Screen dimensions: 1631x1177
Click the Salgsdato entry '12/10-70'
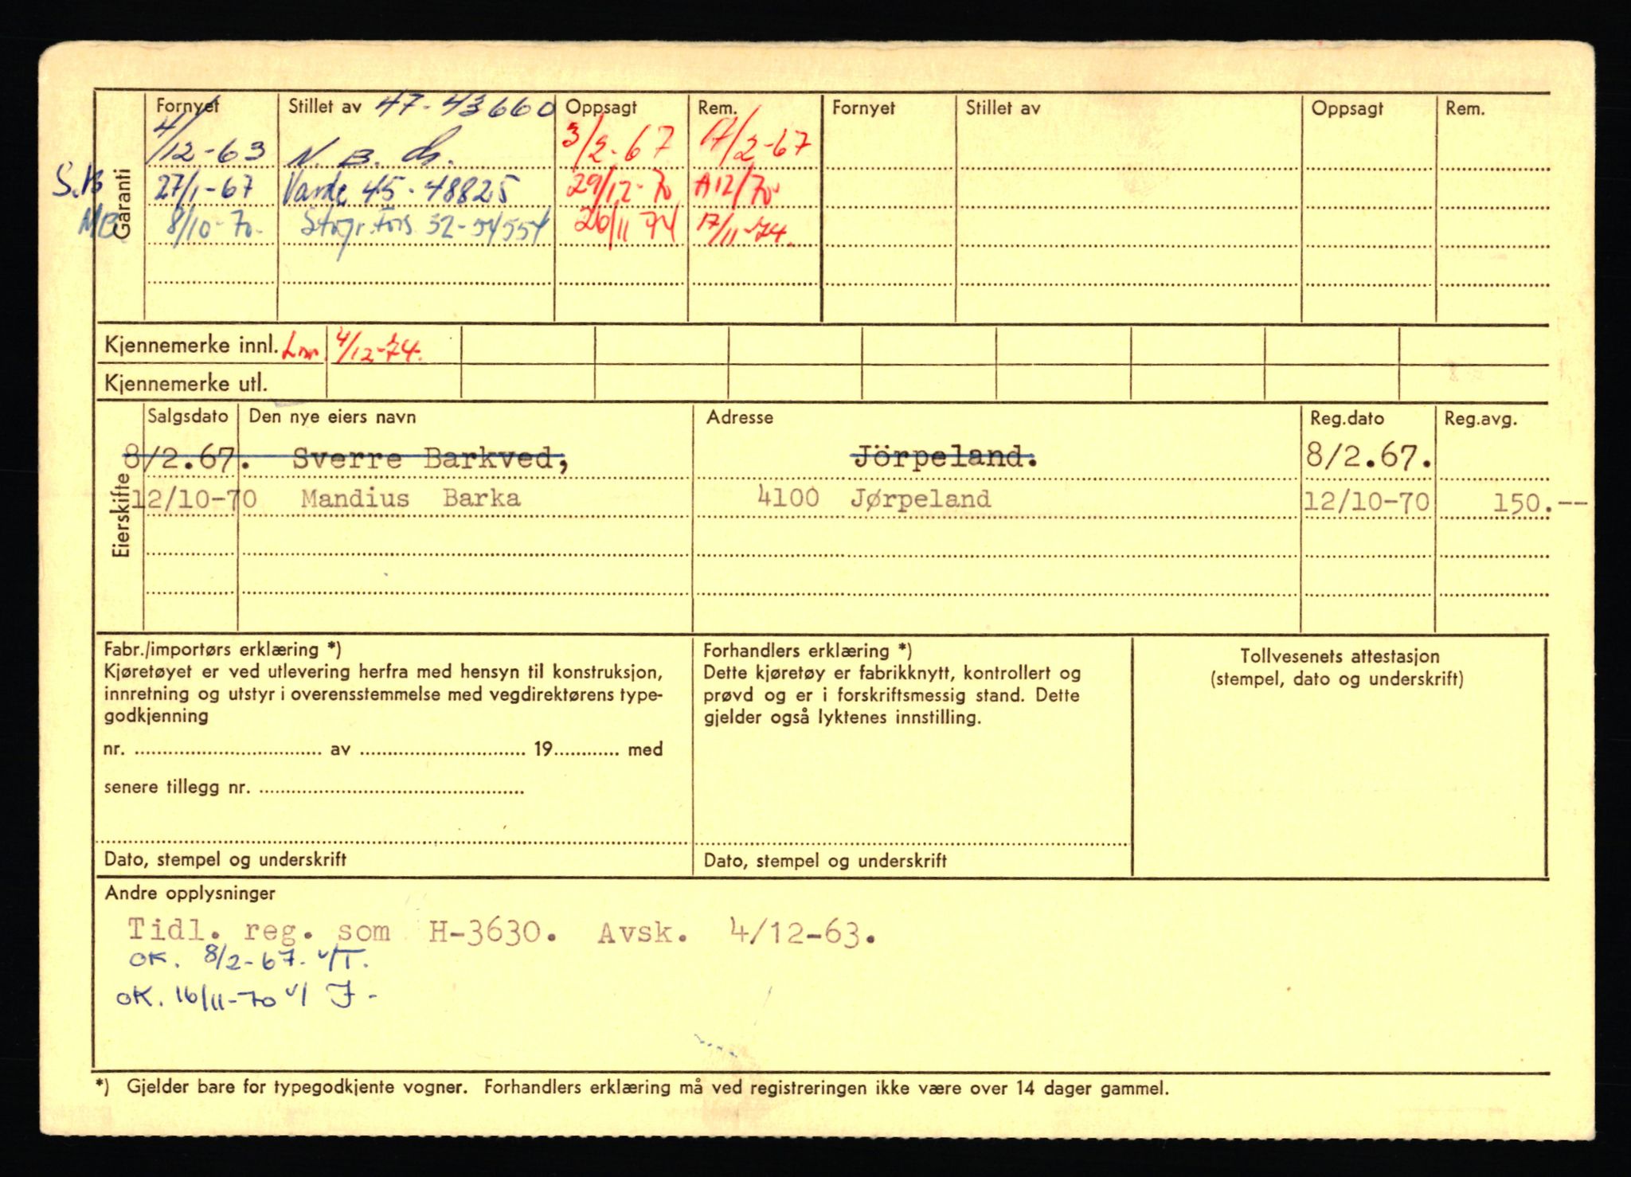tap(193, 499)
